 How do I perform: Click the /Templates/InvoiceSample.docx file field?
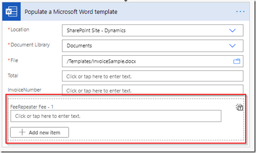coord(153,61)
